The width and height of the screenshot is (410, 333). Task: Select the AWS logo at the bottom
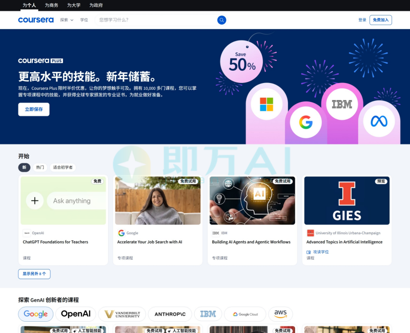tap(280, 314)
